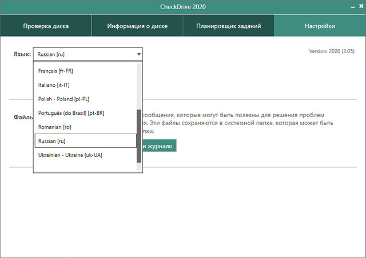Click the language dropdown arrow
This screenshot has width=366, height=258.
139,54
